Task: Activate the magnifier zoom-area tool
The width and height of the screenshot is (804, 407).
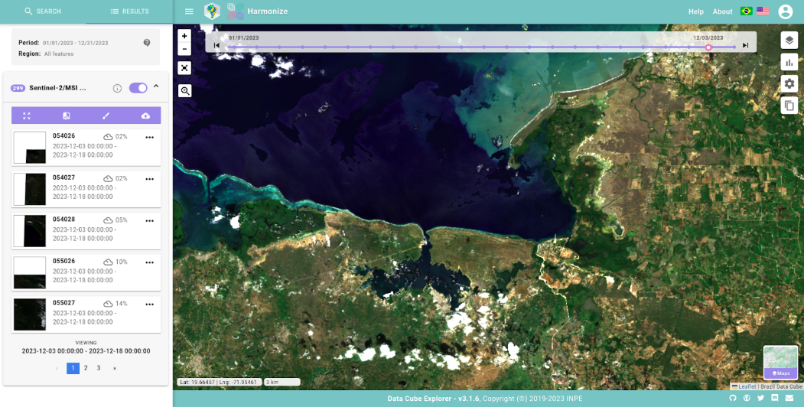Action: pos(184,91)
